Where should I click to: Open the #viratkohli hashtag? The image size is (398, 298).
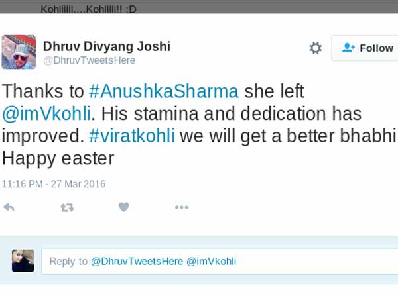[132, 136]
